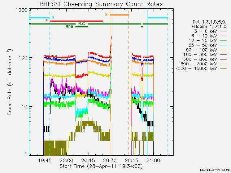Click the '50 - 100 keV' legend label
The image size is (231, 173).
click(x=201, y=50)
